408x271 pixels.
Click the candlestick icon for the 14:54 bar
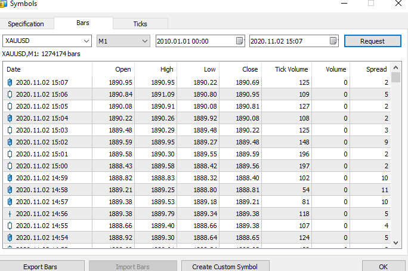coord(10,238)
